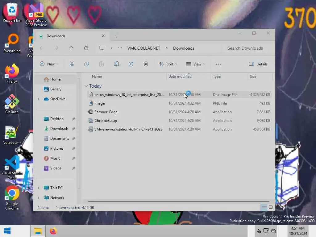Click Downloads in address breadcrumb
This screenshot has height=237, width=316.
tap(184, 48)
